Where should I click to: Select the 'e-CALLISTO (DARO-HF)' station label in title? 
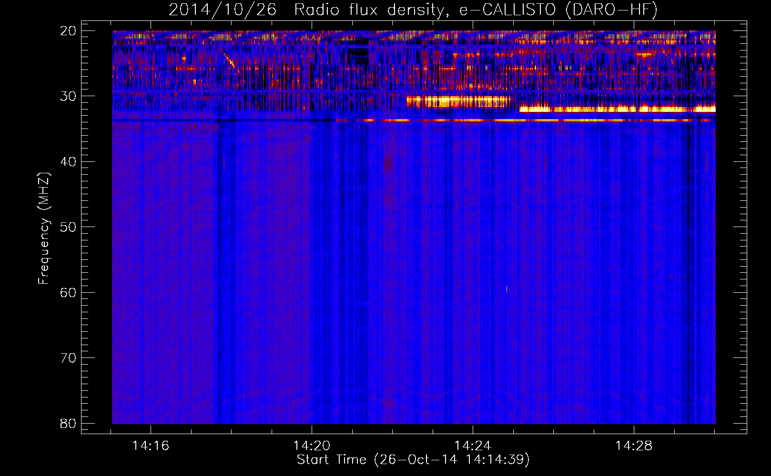[558, 10]
